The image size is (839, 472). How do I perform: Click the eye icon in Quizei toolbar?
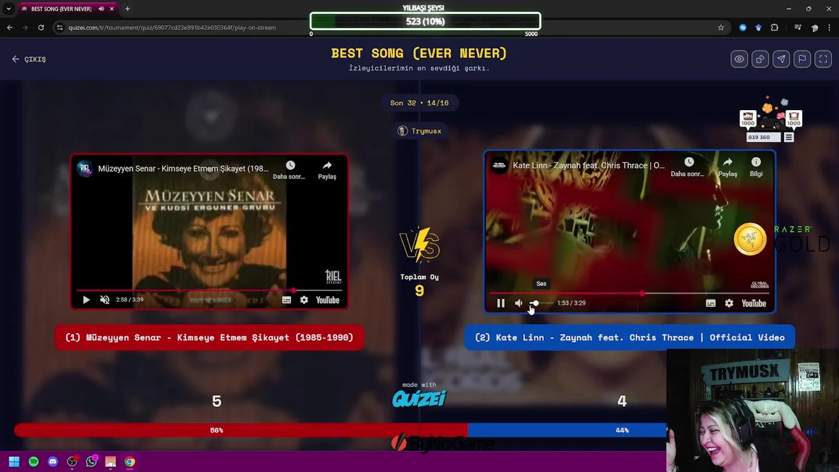tap(739, 59)
